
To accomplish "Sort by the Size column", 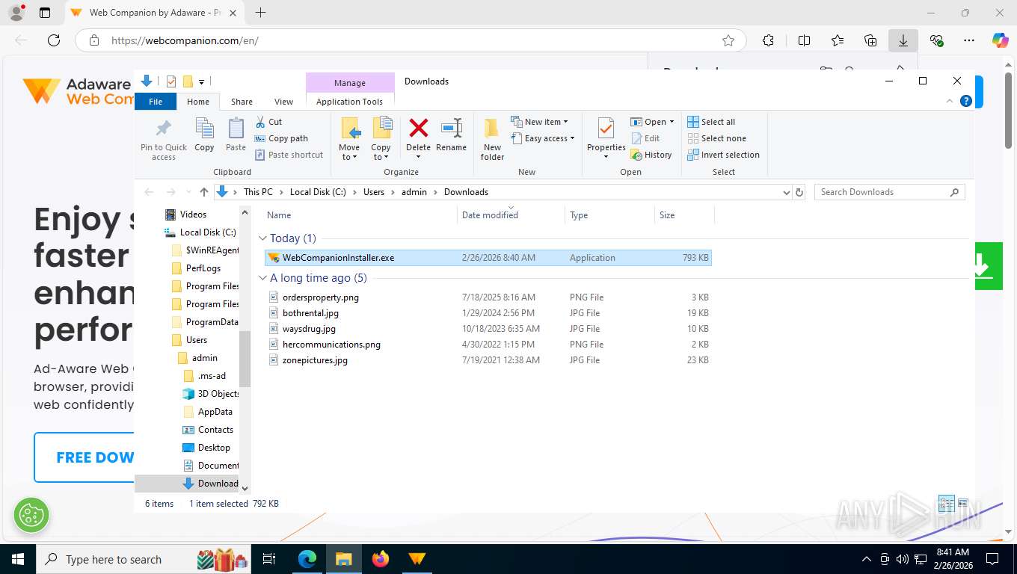I will tap(667, 215).
